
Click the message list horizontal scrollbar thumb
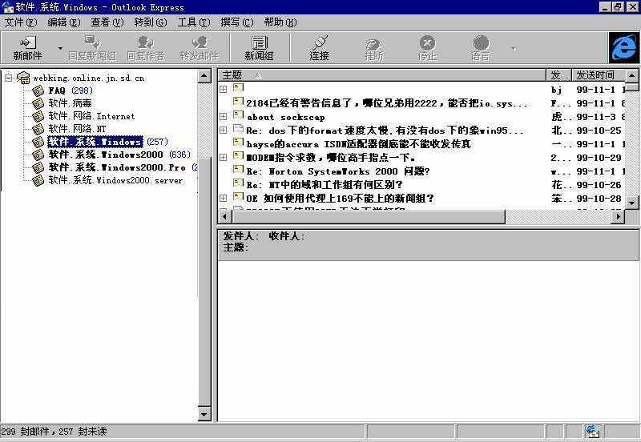tap(369, 217)
